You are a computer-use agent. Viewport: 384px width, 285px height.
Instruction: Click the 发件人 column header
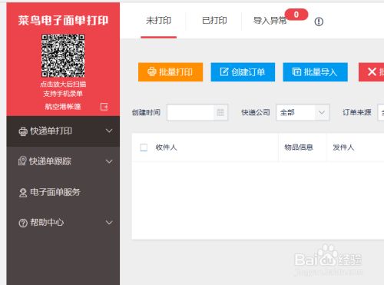pyautogui.click(x=343, y=147)
